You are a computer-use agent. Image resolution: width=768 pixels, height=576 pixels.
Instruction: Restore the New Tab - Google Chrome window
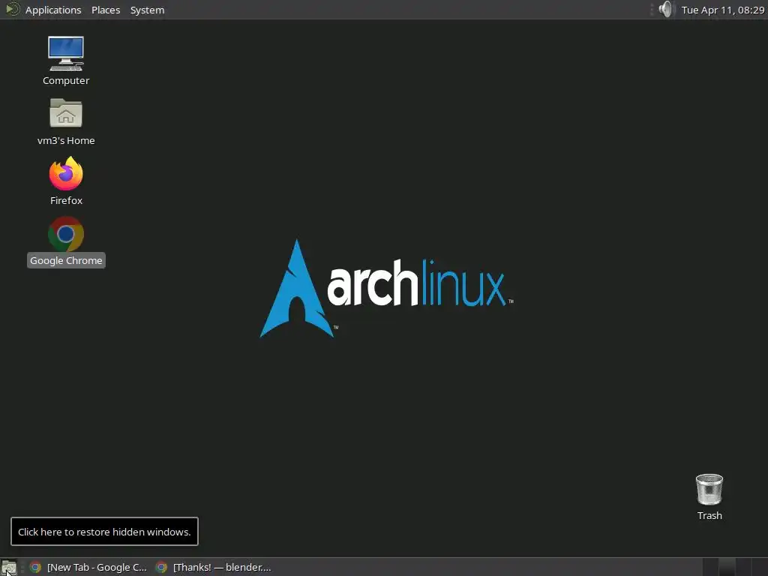point(88,567)
